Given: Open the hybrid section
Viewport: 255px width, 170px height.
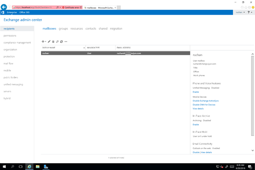Looking at the screenshot, I should click(x=7, y=98).
